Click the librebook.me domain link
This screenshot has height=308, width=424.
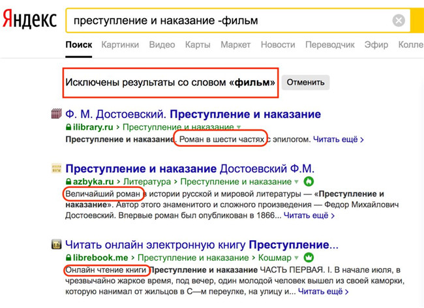point(100,258)
